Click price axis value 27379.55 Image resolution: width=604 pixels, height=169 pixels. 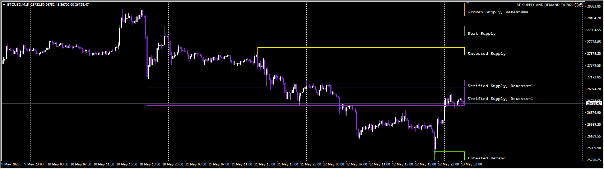[x=594, y=66]
